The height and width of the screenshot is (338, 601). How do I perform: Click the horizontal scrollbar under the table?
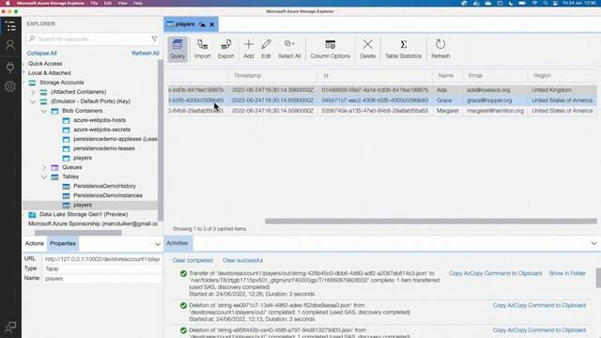pos(430,222)
